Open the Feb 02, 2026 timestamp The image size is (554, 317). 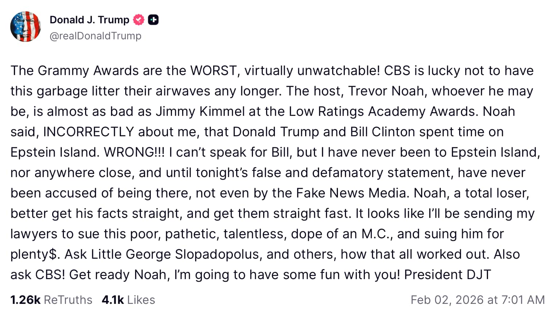coord(477,300)
